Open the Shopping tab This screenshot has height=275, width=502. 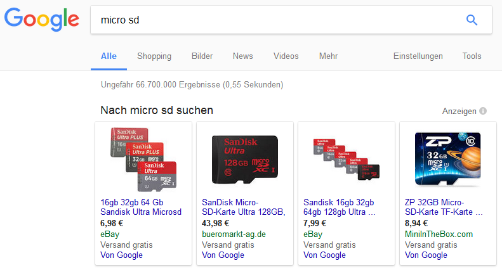pyautogui.click(x=154, y=56)
